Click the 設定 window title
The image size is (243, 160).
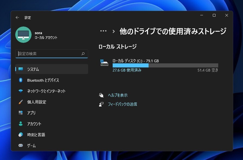tap(28, 17)
